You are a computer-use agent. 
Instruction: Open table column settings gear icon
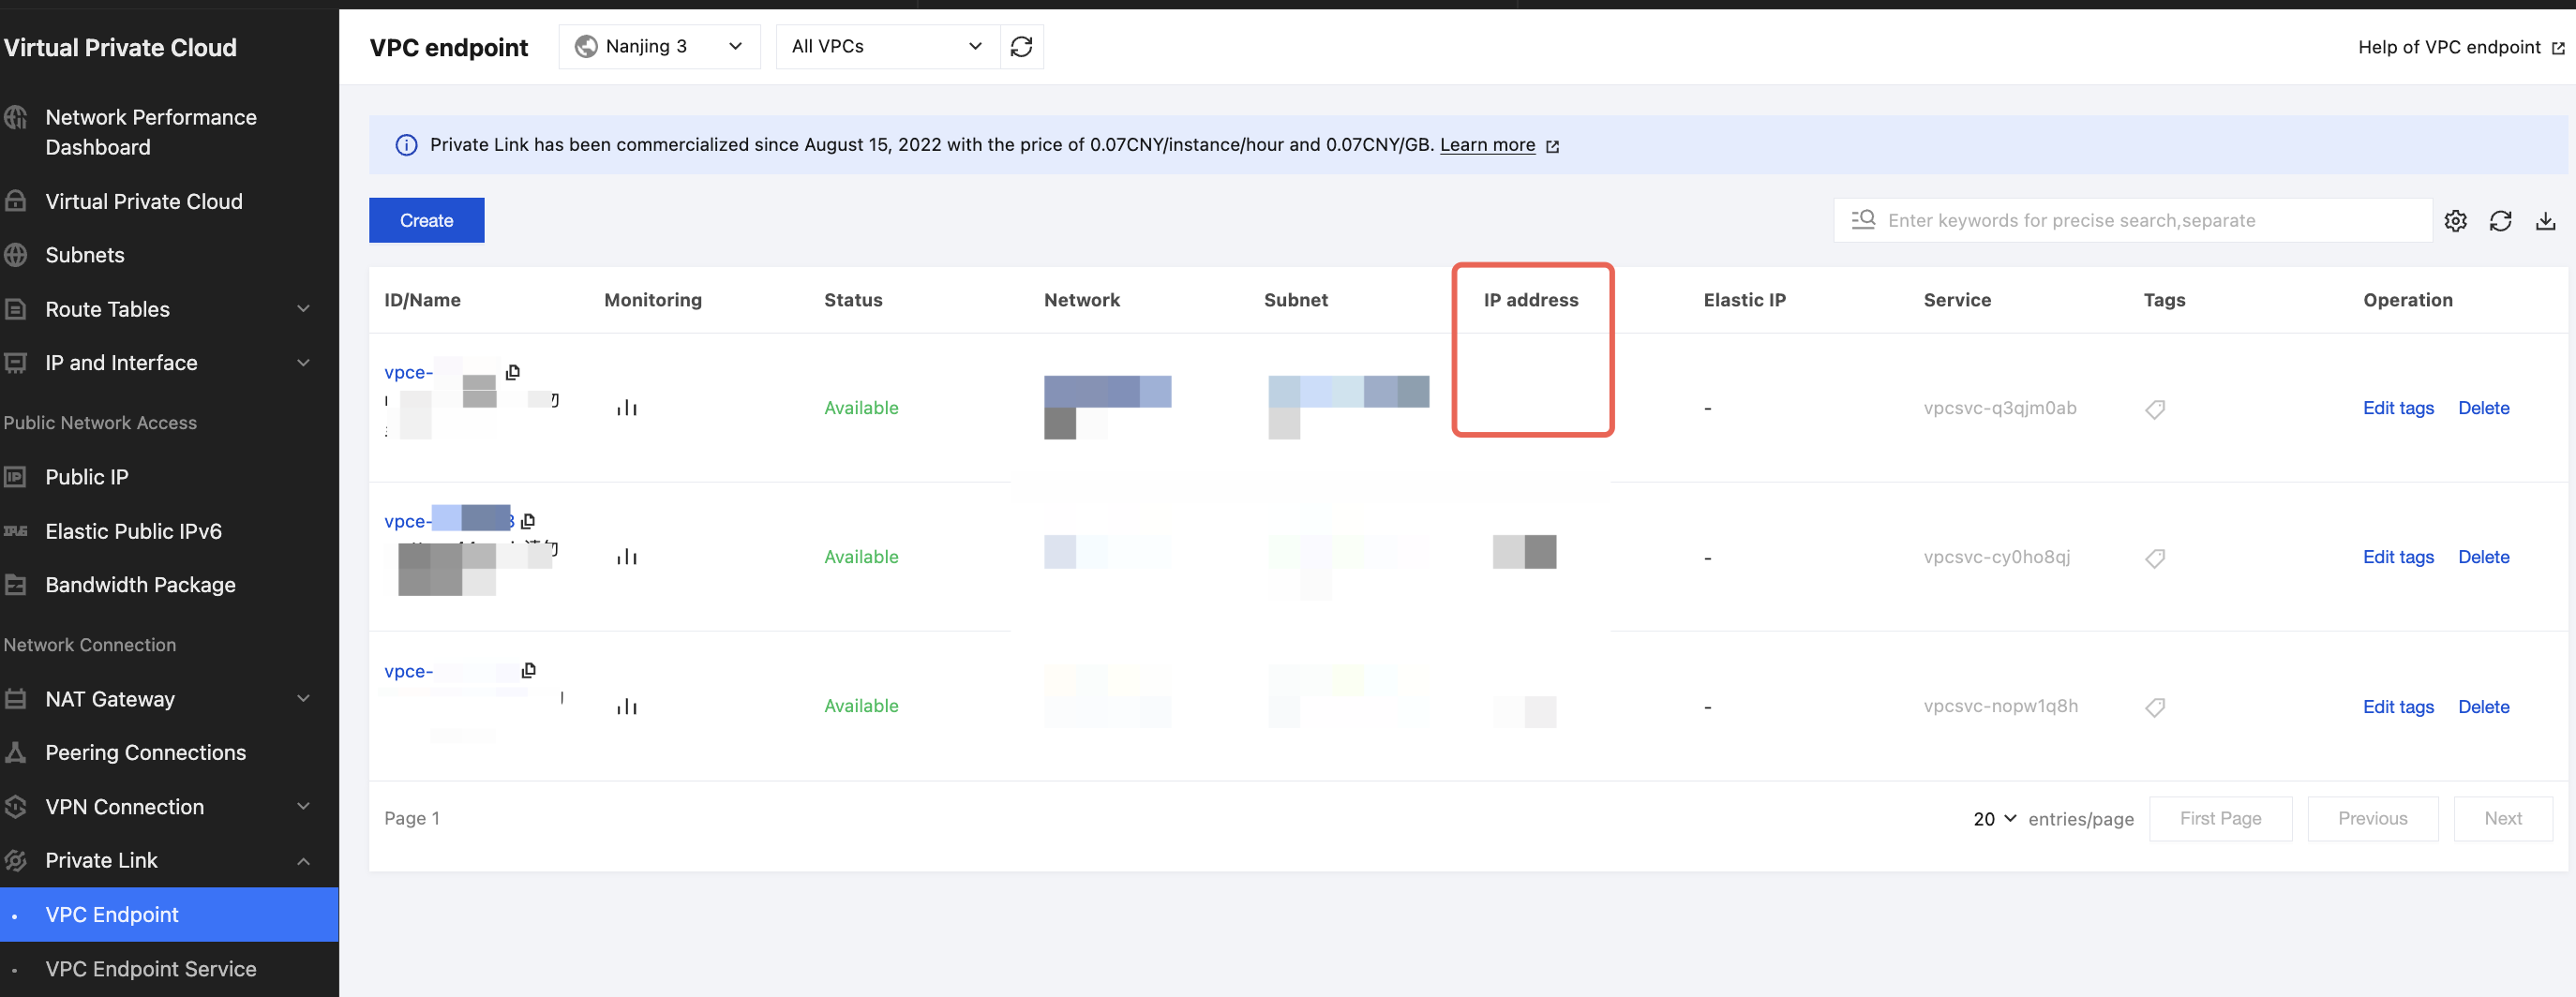(2455, 221)
